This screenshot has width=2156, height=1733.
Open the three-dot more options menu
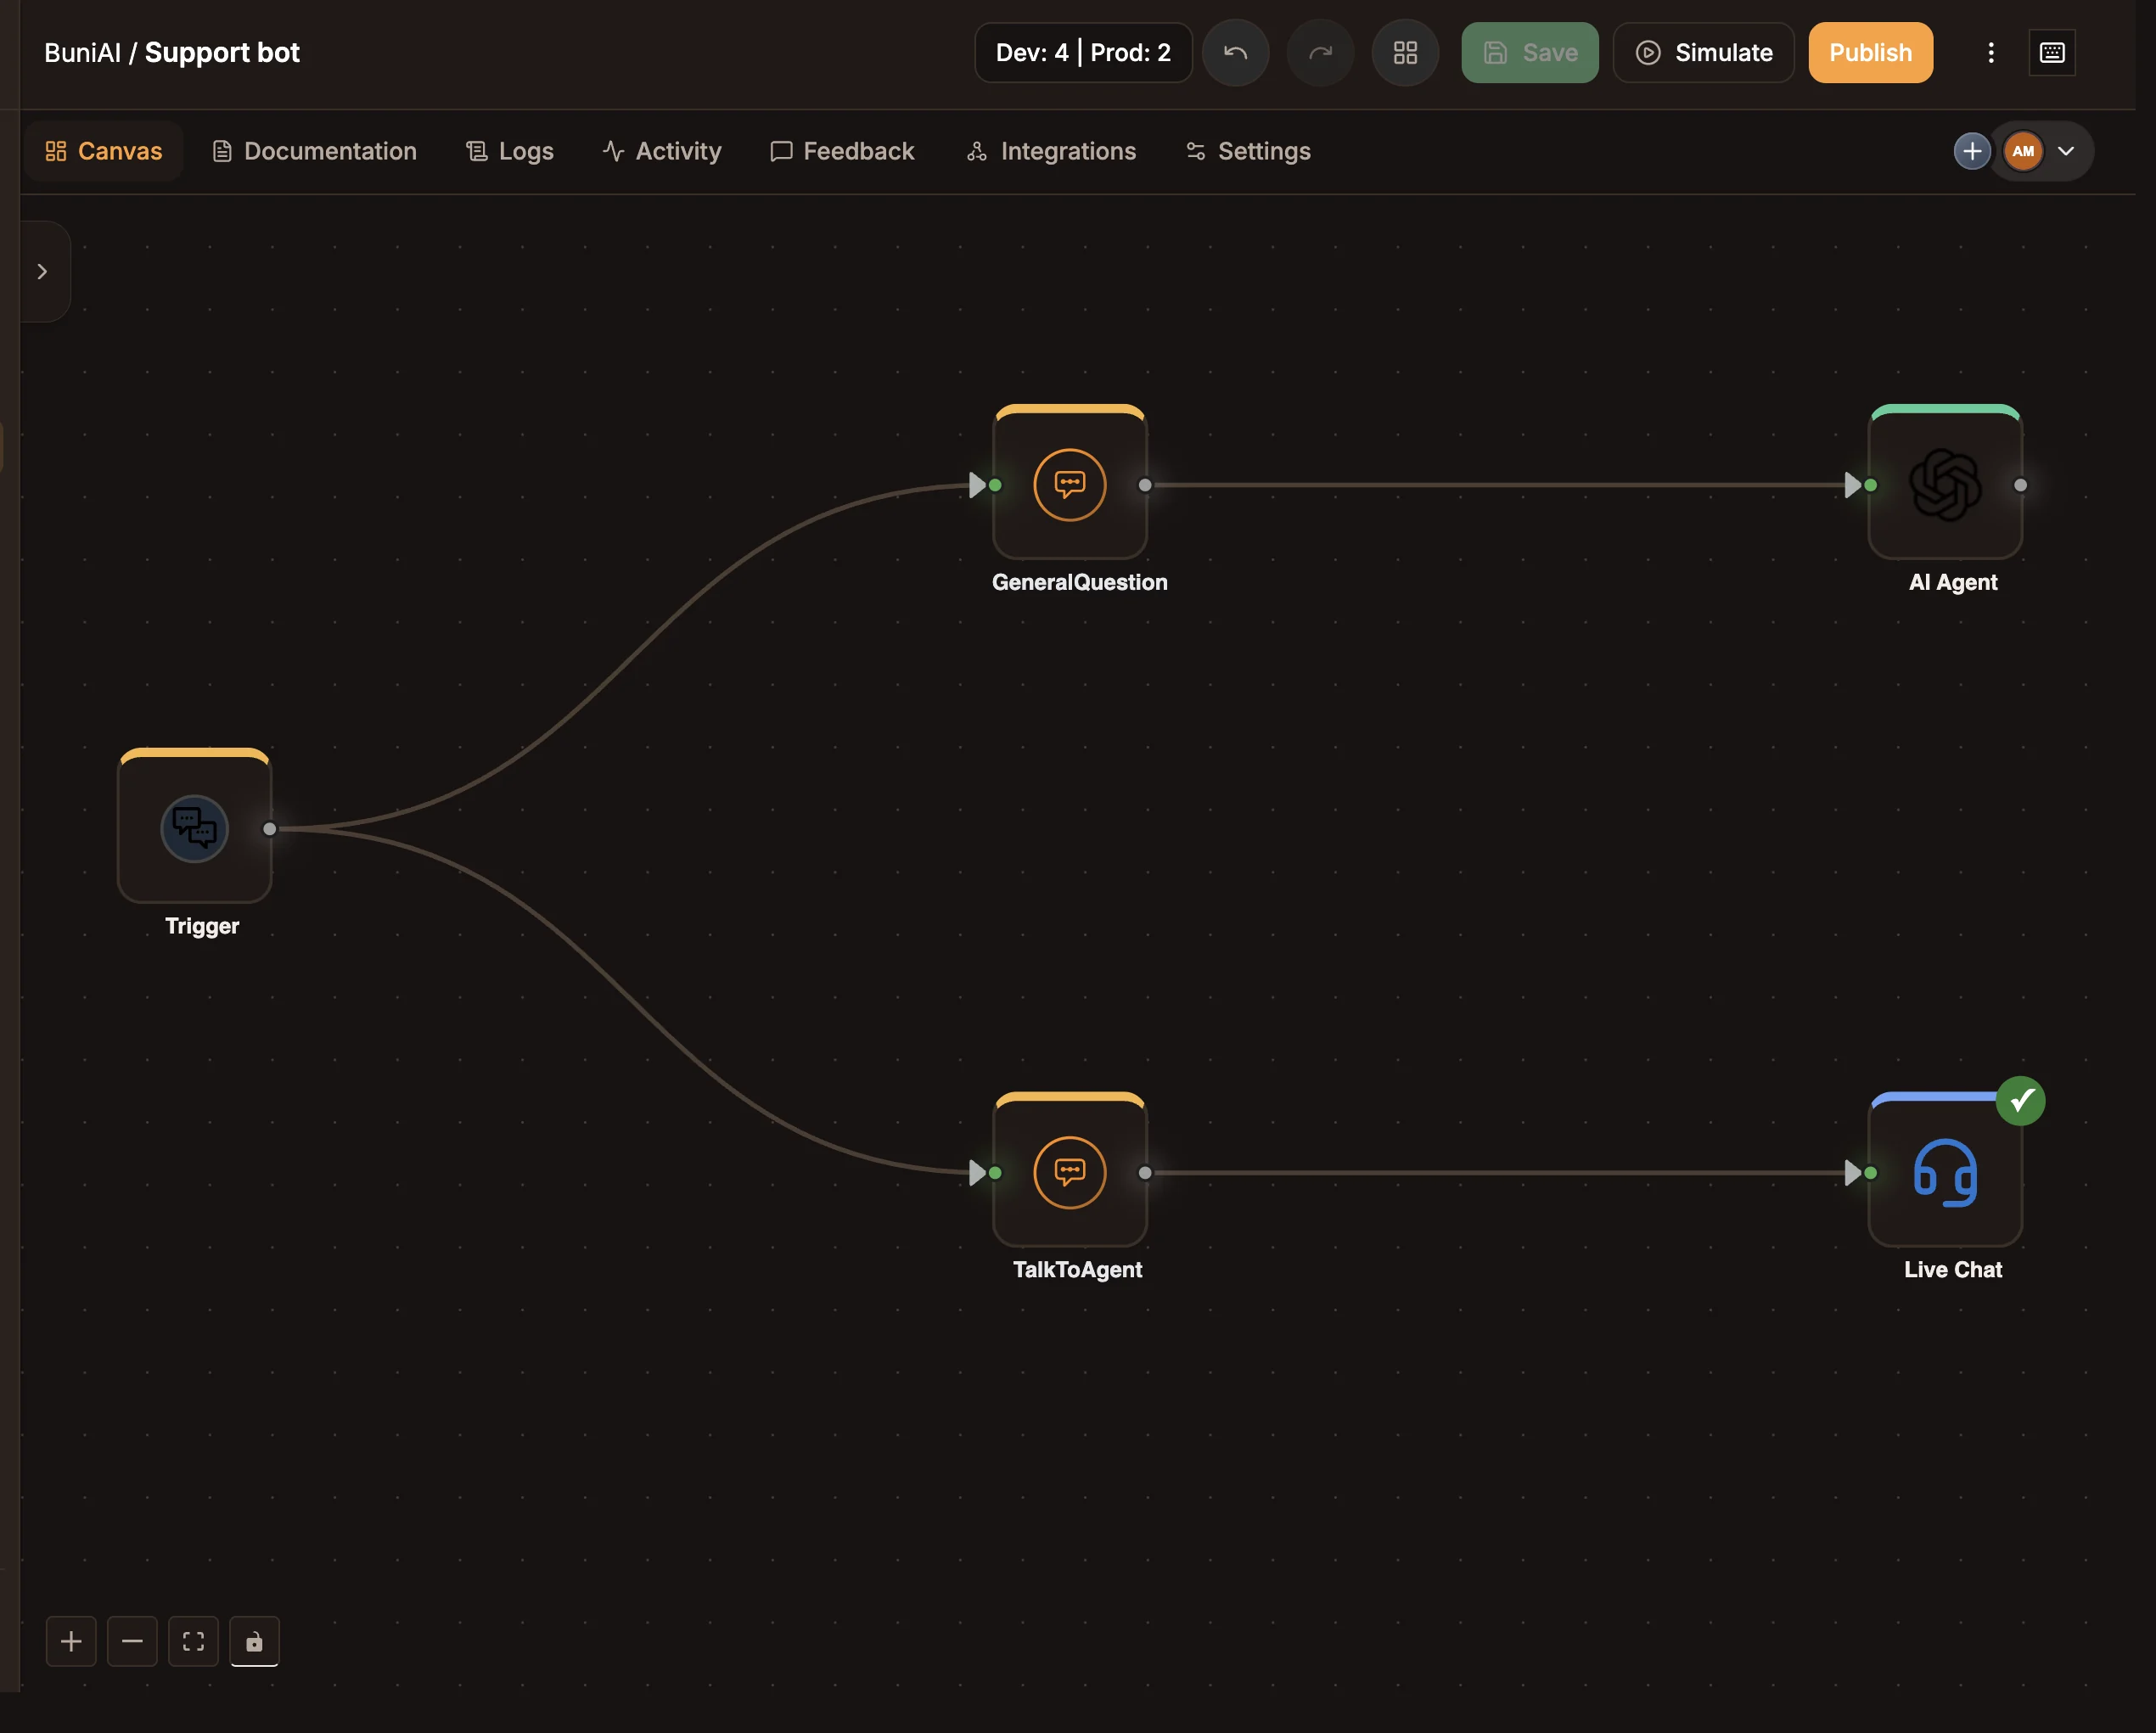coord(1990,53)
